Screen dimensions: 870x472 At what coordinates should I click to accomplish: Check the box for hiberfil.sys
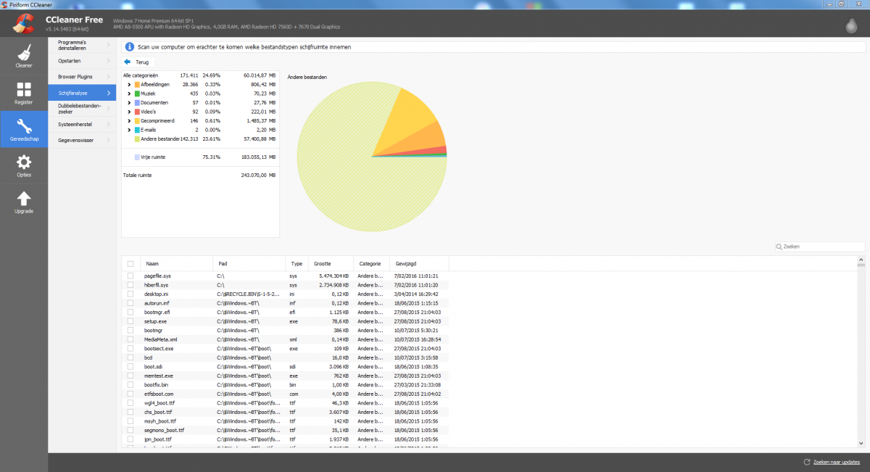(x=130, y=285)
